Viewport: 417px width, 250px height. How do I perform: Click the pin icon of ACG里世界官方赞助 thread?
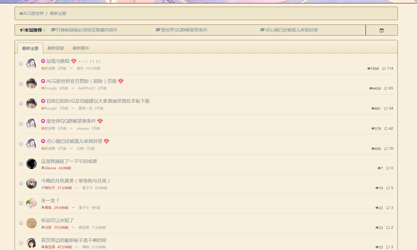(43, 81)
